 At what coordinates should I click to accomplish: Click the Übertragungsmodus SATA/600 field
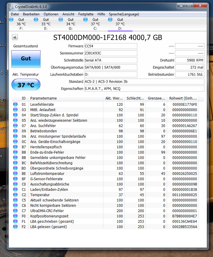coord(111,67)
